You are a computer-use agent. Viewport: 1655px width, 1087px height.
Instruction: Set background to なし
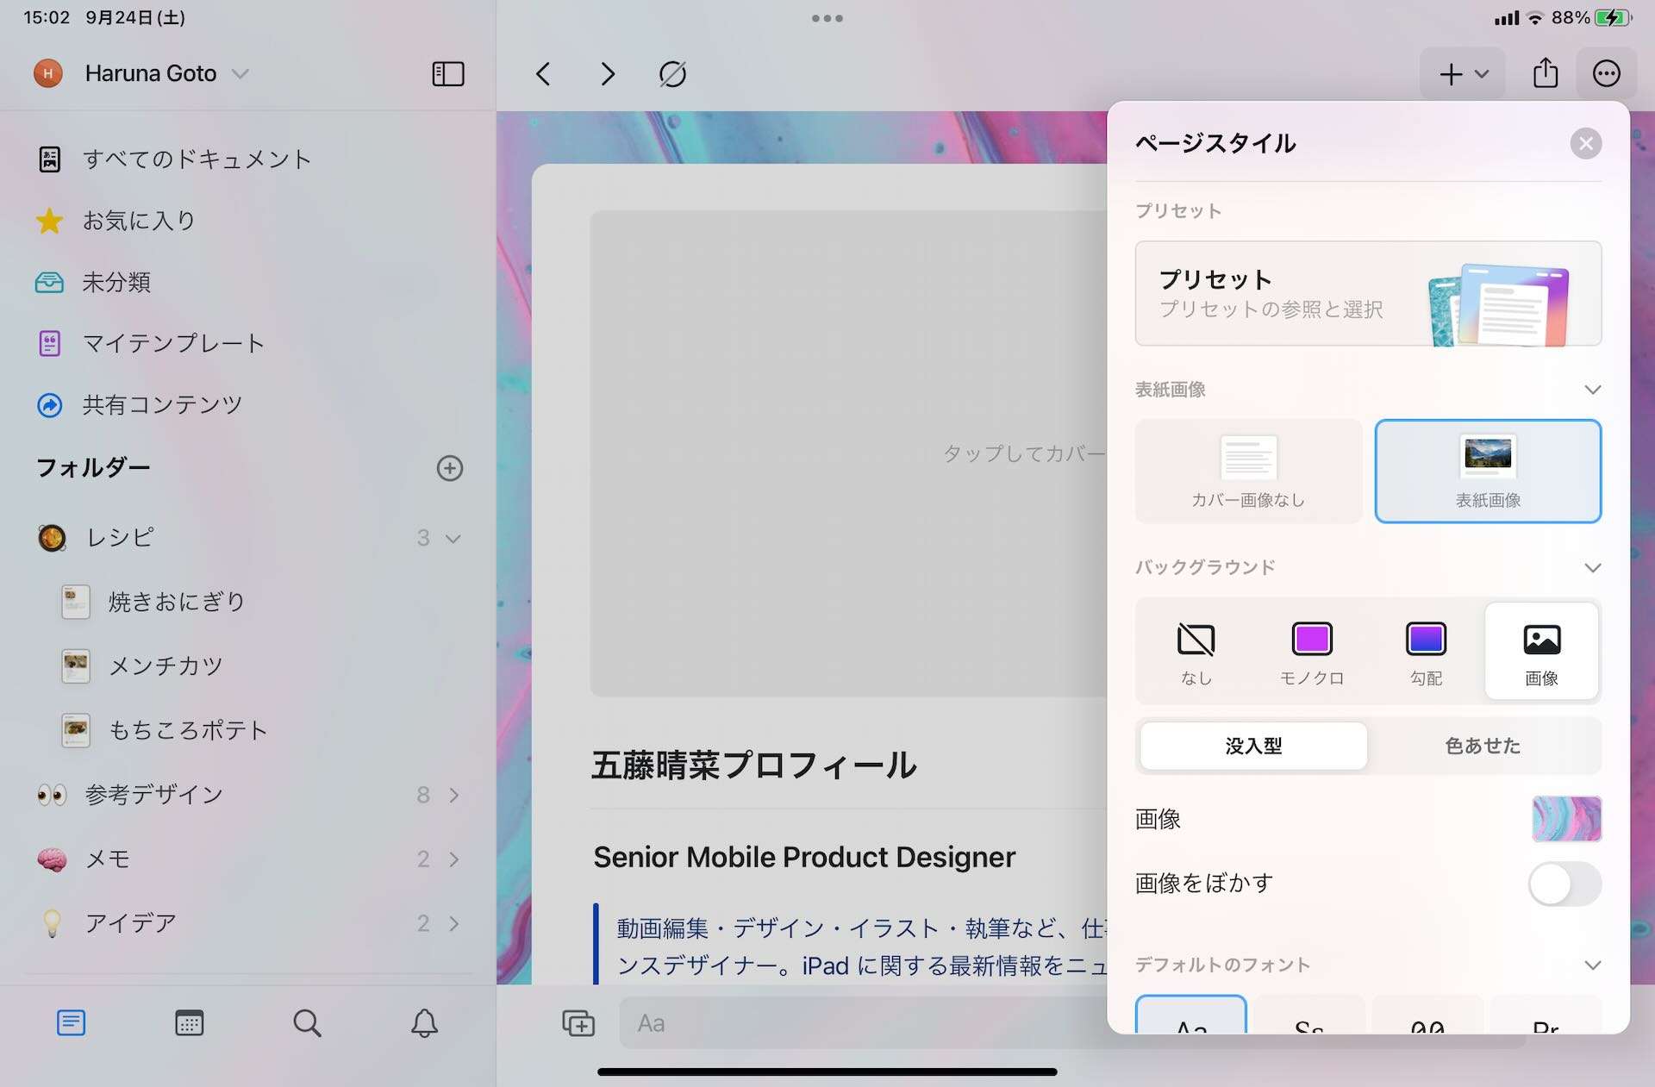click(x=1196, y=652)
